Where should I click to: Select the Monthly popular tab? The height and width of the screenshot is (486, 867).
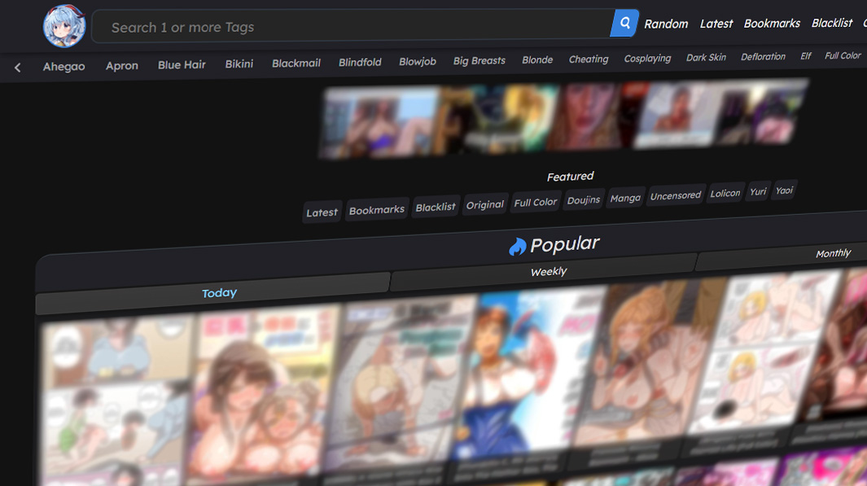(x=832, y=253)
